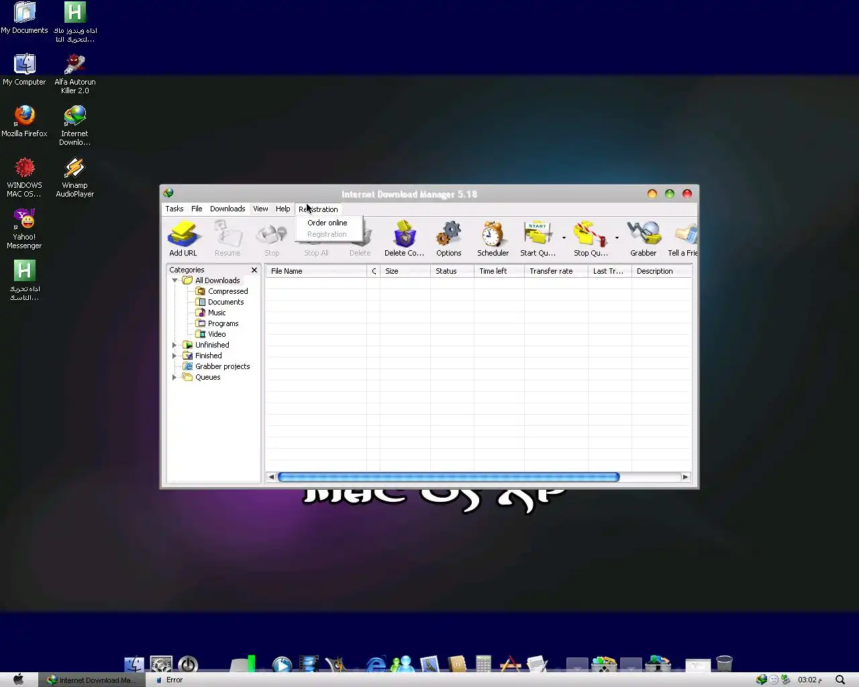
Task: Open the Downloads menu
Action: 228,209
